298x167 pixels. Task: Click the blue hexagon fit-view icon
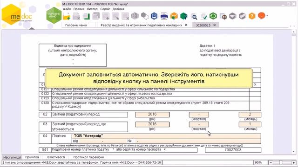click(154, 16)
